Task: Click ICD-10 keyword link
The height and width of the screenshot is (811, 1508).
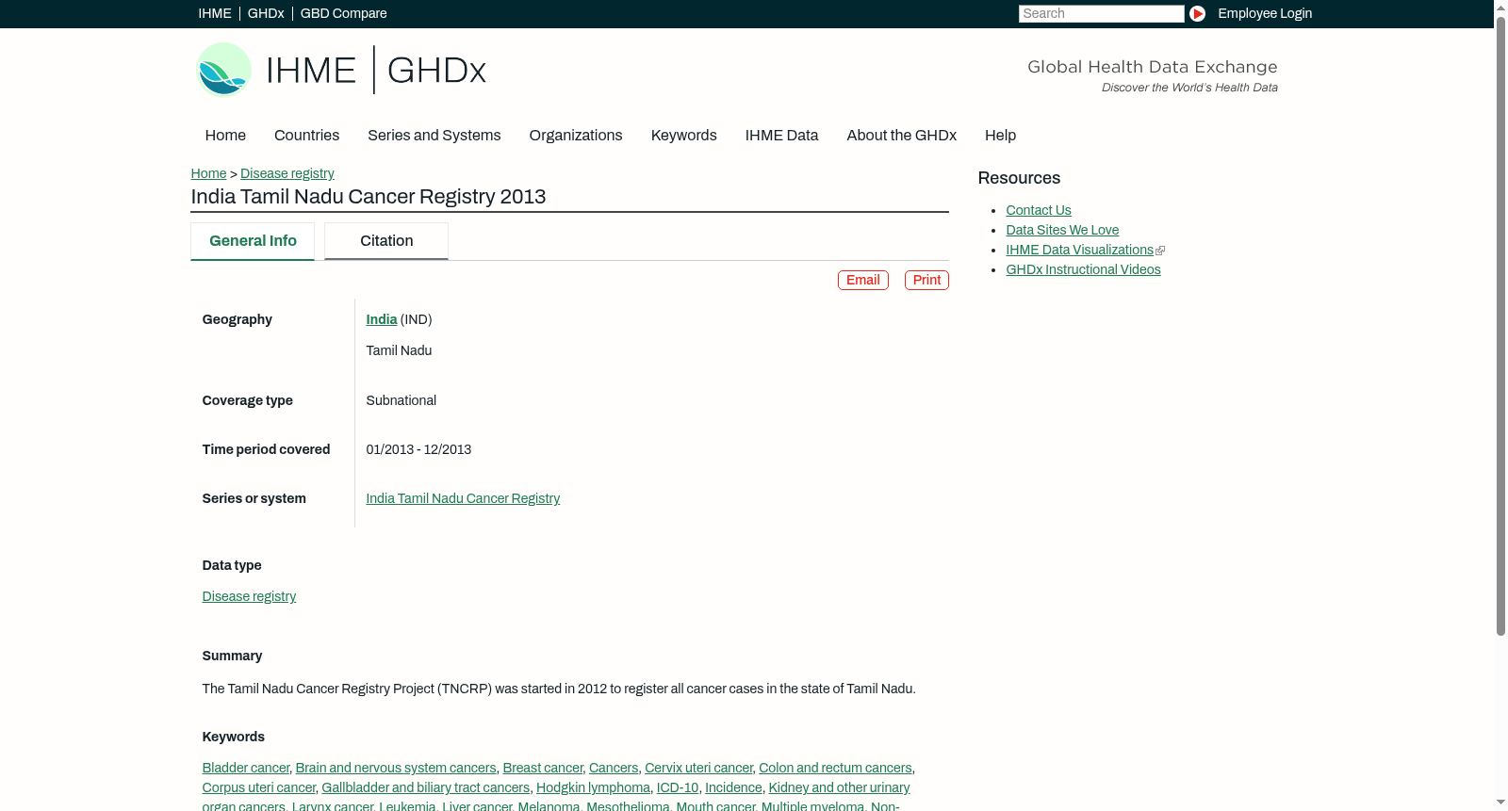Action: tap(678, 787)
